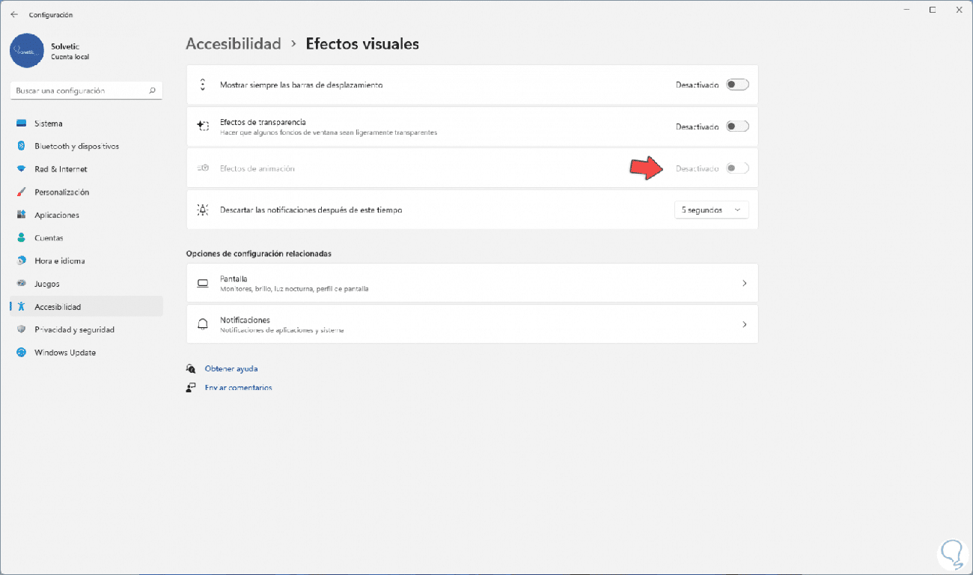973x575 pixels.
Task: Open the 5 segundos notification time dropdown
Action: (711, 210)
